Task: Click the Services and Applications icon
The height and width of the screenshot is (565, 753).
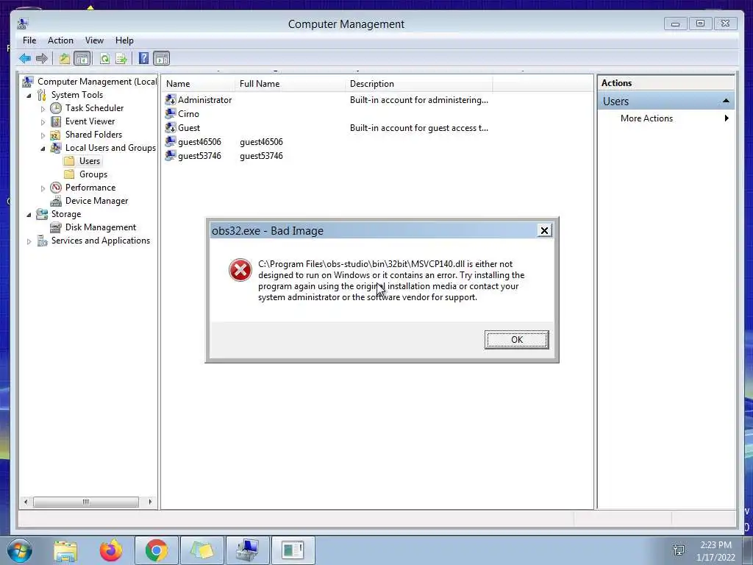Action: pyautogui.click(x=42, y=241)
